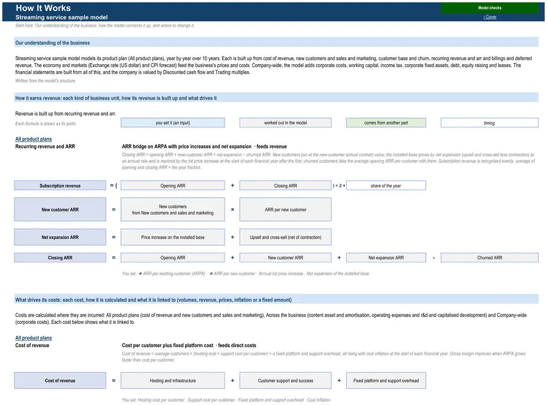This screenshot has width=547, height=405.
Task: Select the New customer ARR label cell
Action: click(60, 210)
